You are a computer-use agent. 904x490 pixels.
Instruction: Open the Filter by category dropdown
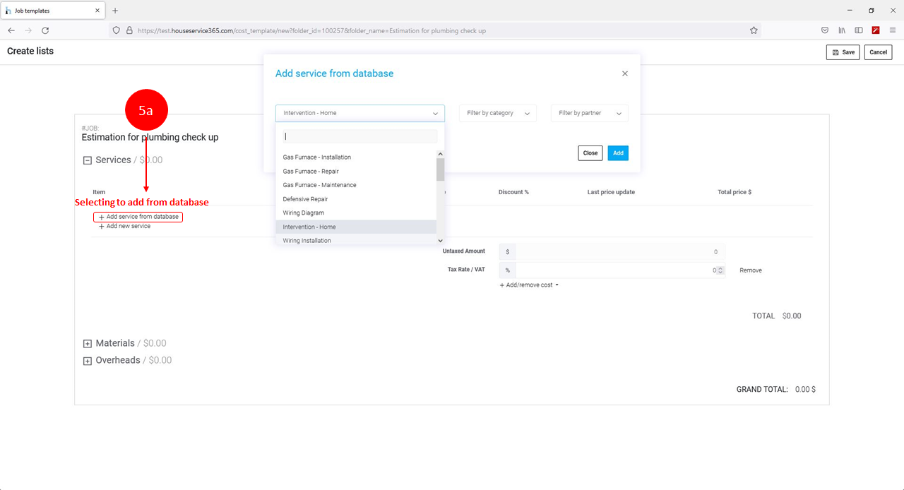[497, 113]
